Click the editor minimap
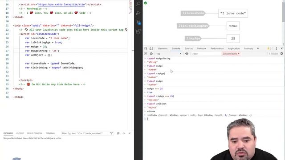The height and width of the screenshot is (160, 285). pos(130,7)
